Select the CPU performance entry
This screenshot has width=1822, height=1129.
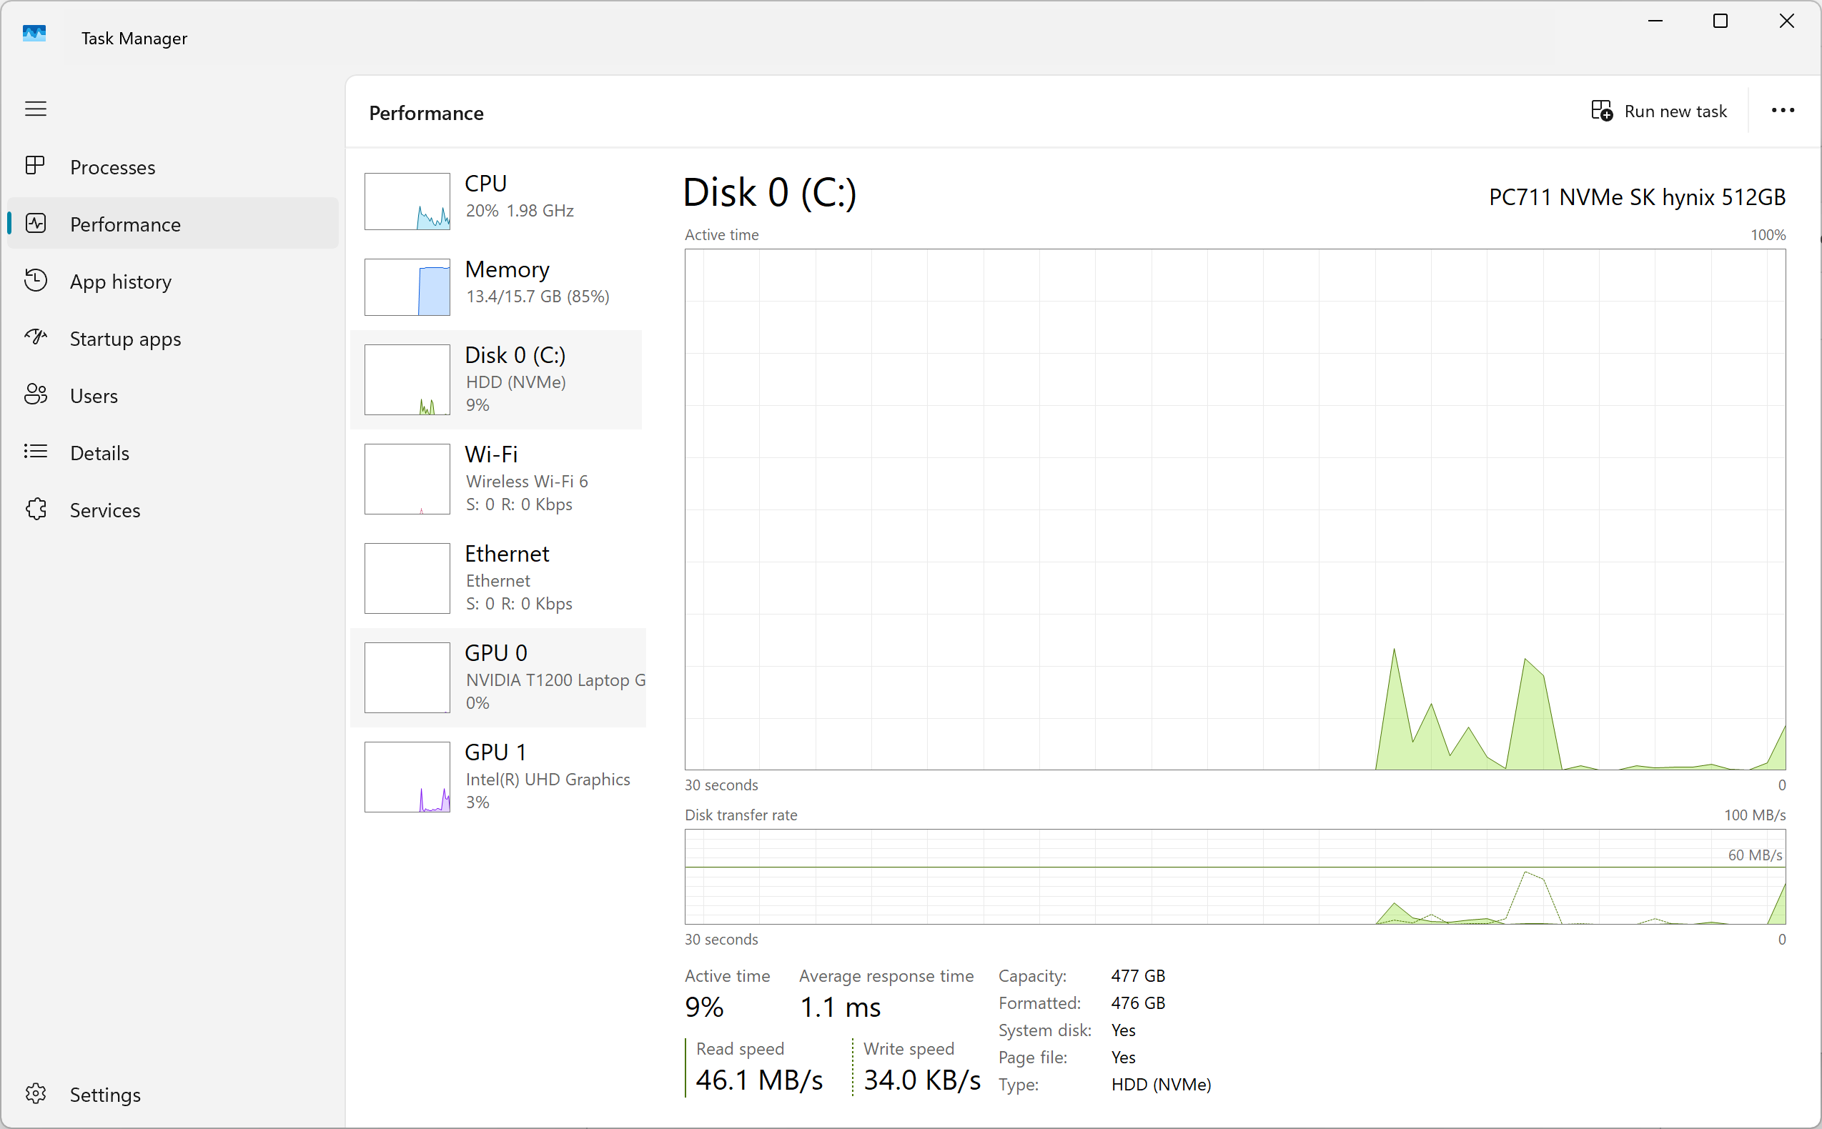click(497, 201)
